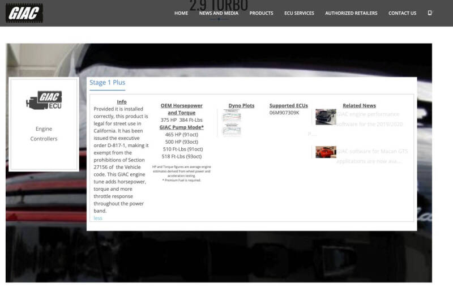Collapse info text with 'less' link
This screenshot has width=453, height=304.
[x=98, y=219]
